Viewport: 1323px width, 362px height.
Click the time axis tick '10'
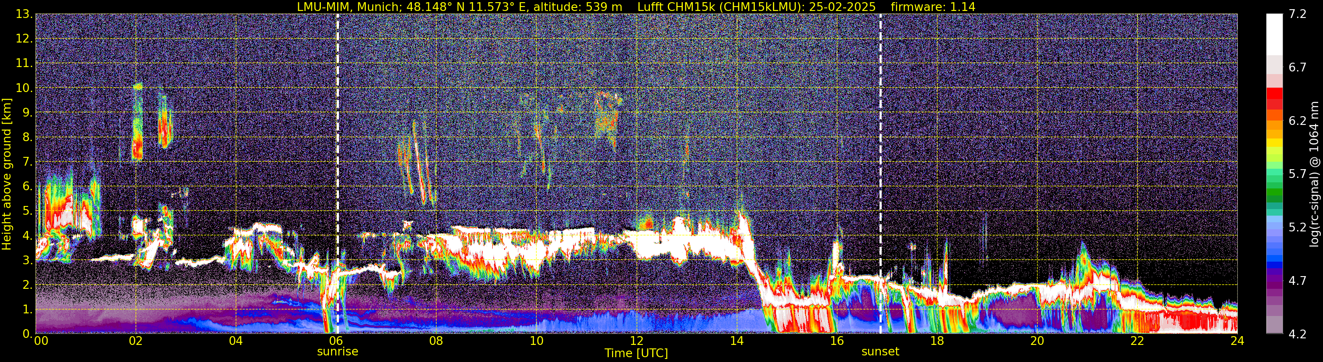[x=536, y=341]
